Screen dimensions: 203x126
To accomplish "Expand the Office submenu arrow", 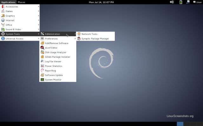I will pos(38,25).
